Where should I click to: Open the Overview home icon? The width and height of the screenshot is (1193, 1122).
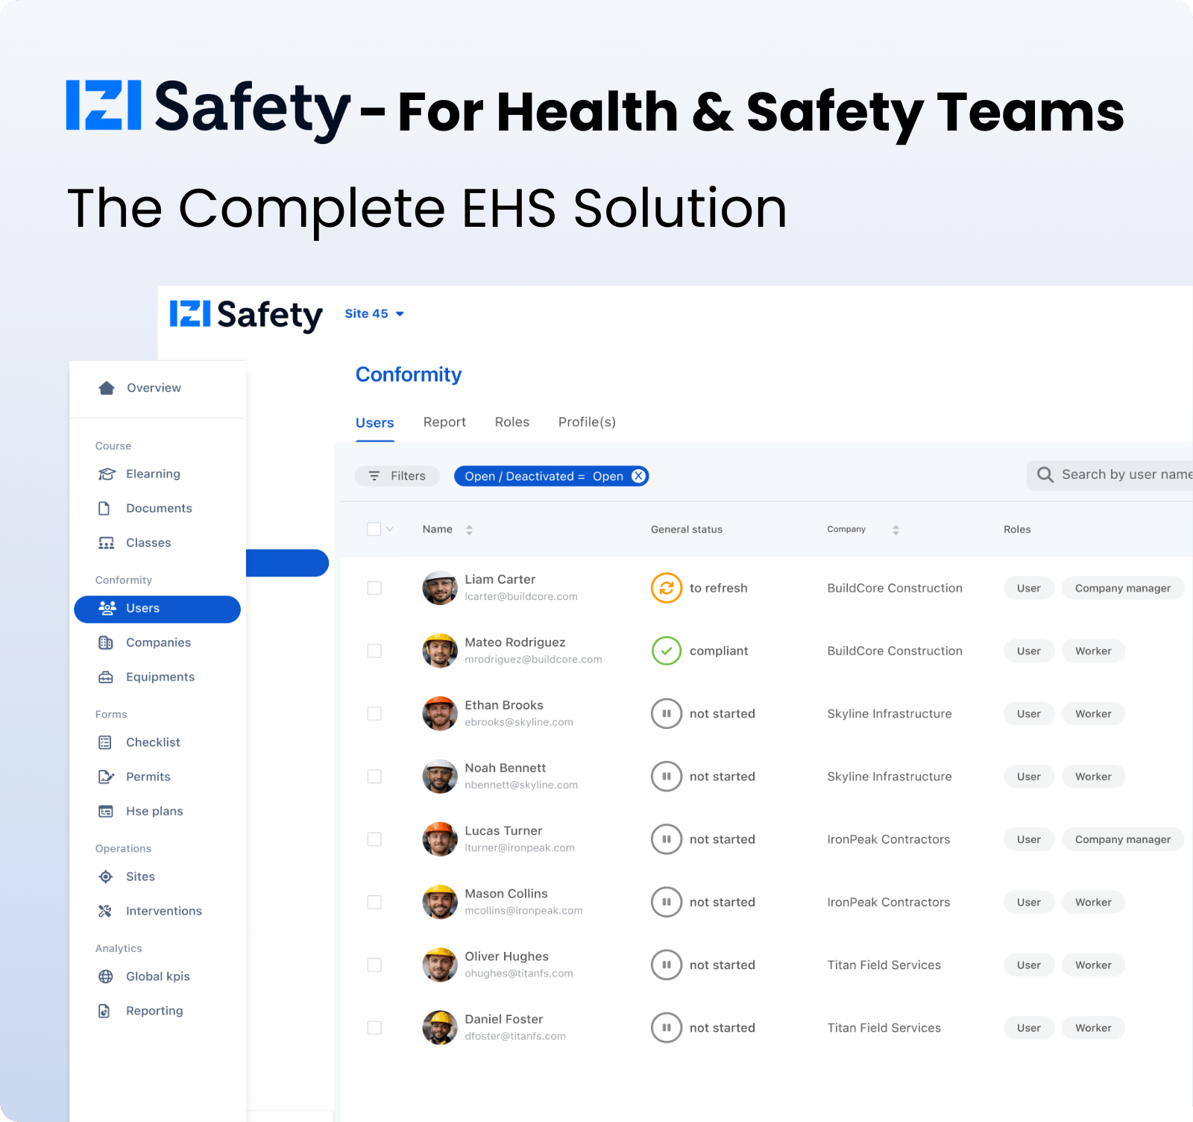[107, 388]
